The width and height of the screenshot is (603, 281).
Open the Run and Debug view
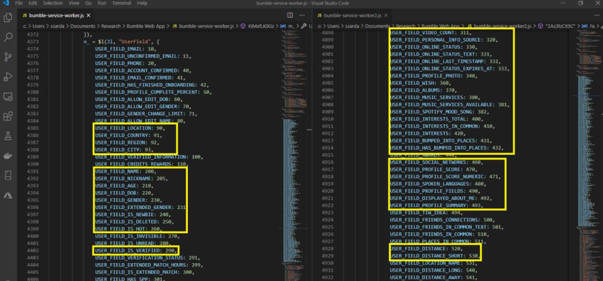8,77
